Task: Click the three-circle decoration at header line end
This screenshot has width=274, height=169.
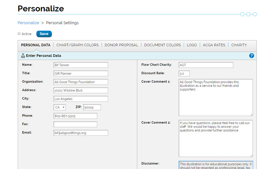Action: coord(248,14)
